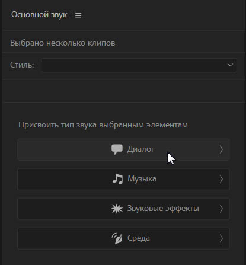The height and width of the screenshot is (265, 246).
Task: Click the Звуковые эффекты burst icon
Action: tap(117, 209)
